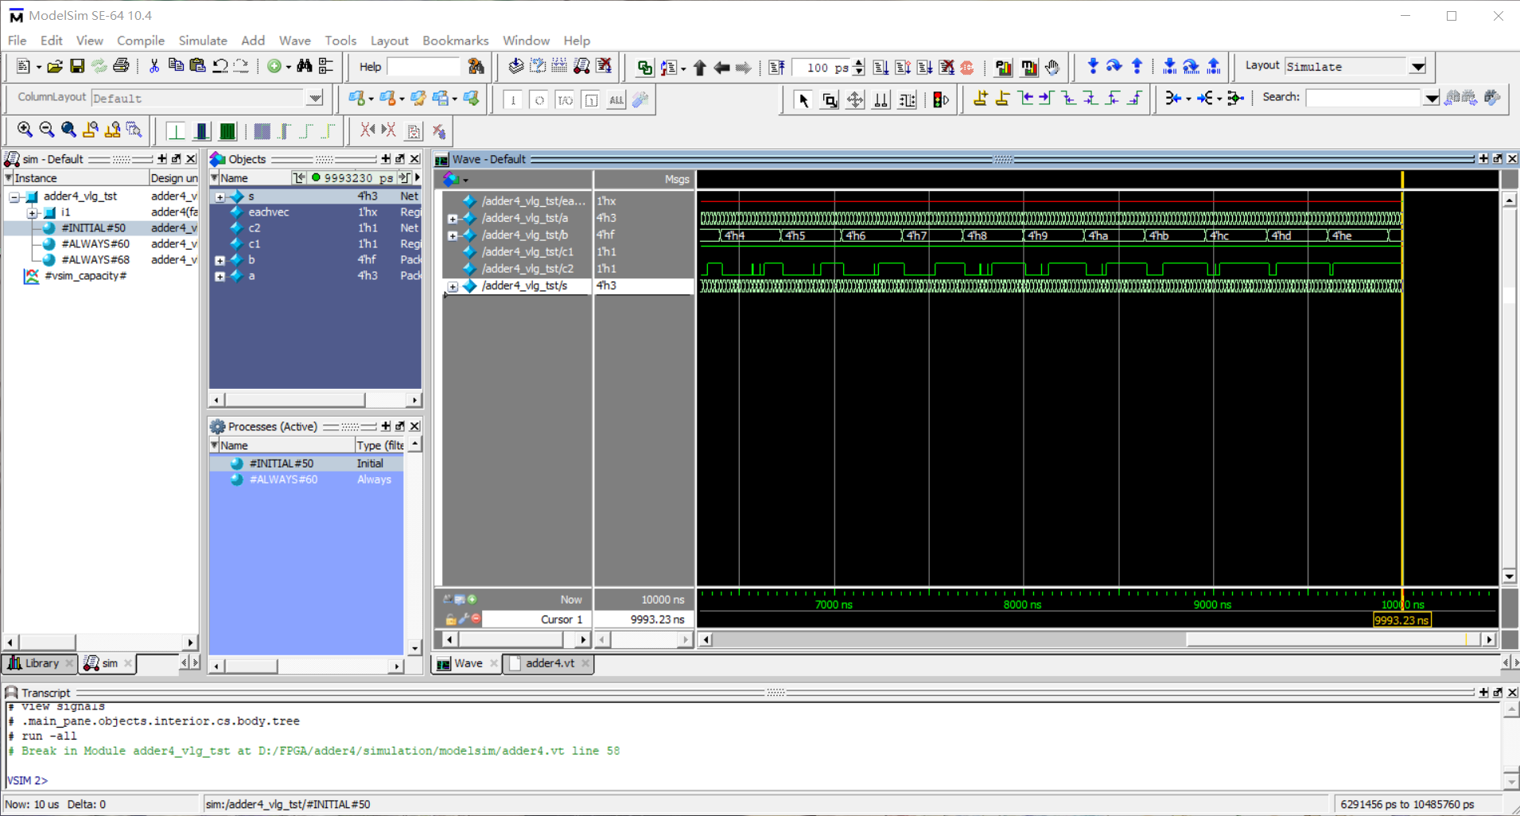Switch to the adder4.vt tab
Screen dimensions: 1520x816
pos(550,663)
